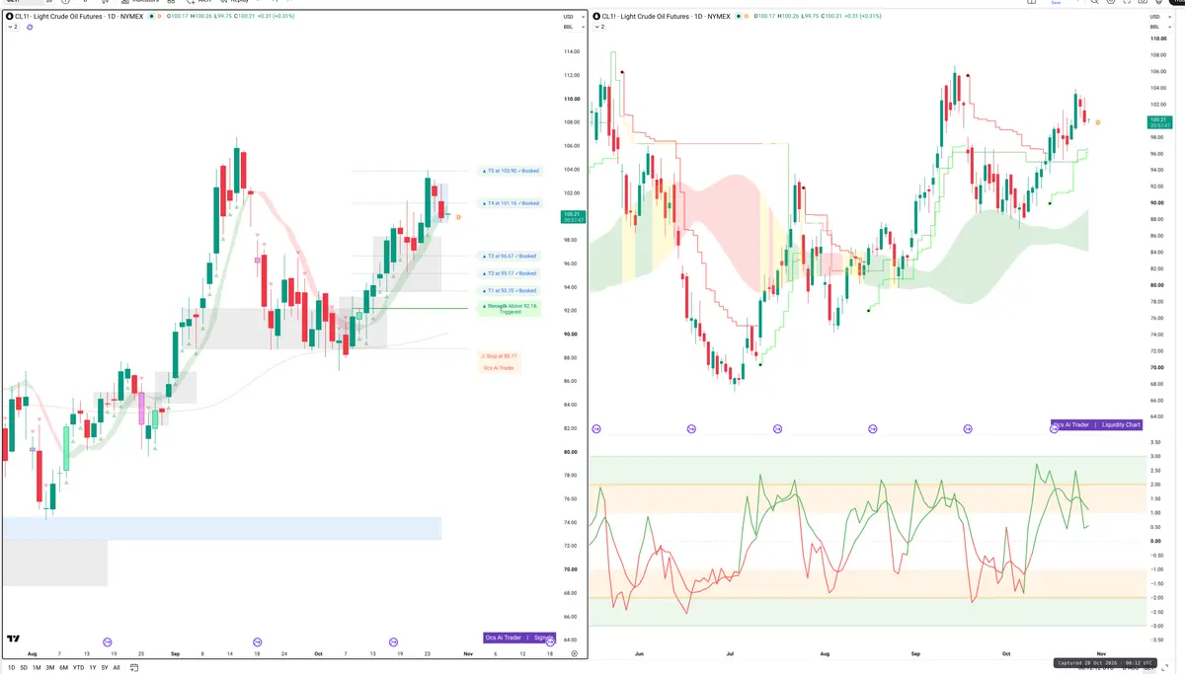Screen dimensions: 1185x674
Task: Expand the indicator legend '2' on right chart
Action: pyautogui.click(x=598, y=27)
